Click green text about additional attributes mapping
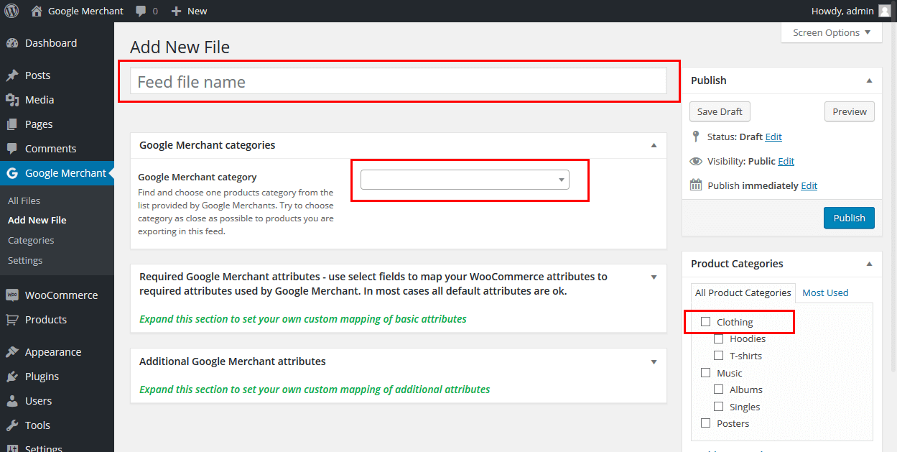897x452 pixels. [x=315, y=389]
